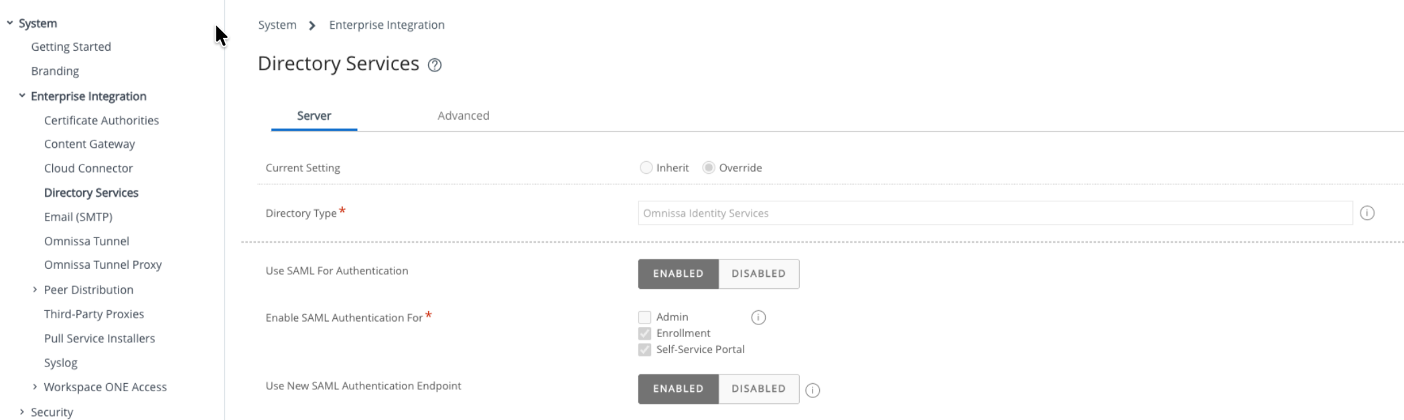
Task: Select the Server tab
Action: [x=313, y=115]
